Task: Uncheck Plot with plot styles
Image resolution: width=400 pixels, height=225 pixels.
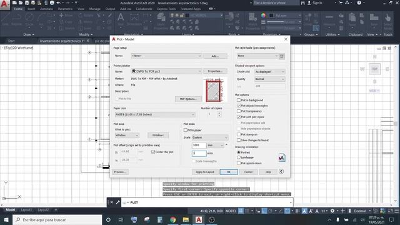Action: [239, 117]
